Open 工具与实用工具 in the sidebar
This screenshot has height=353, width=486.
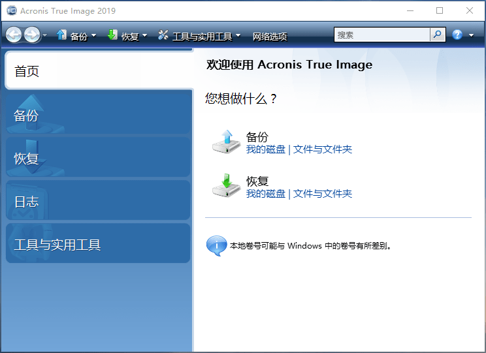(98, 245)
